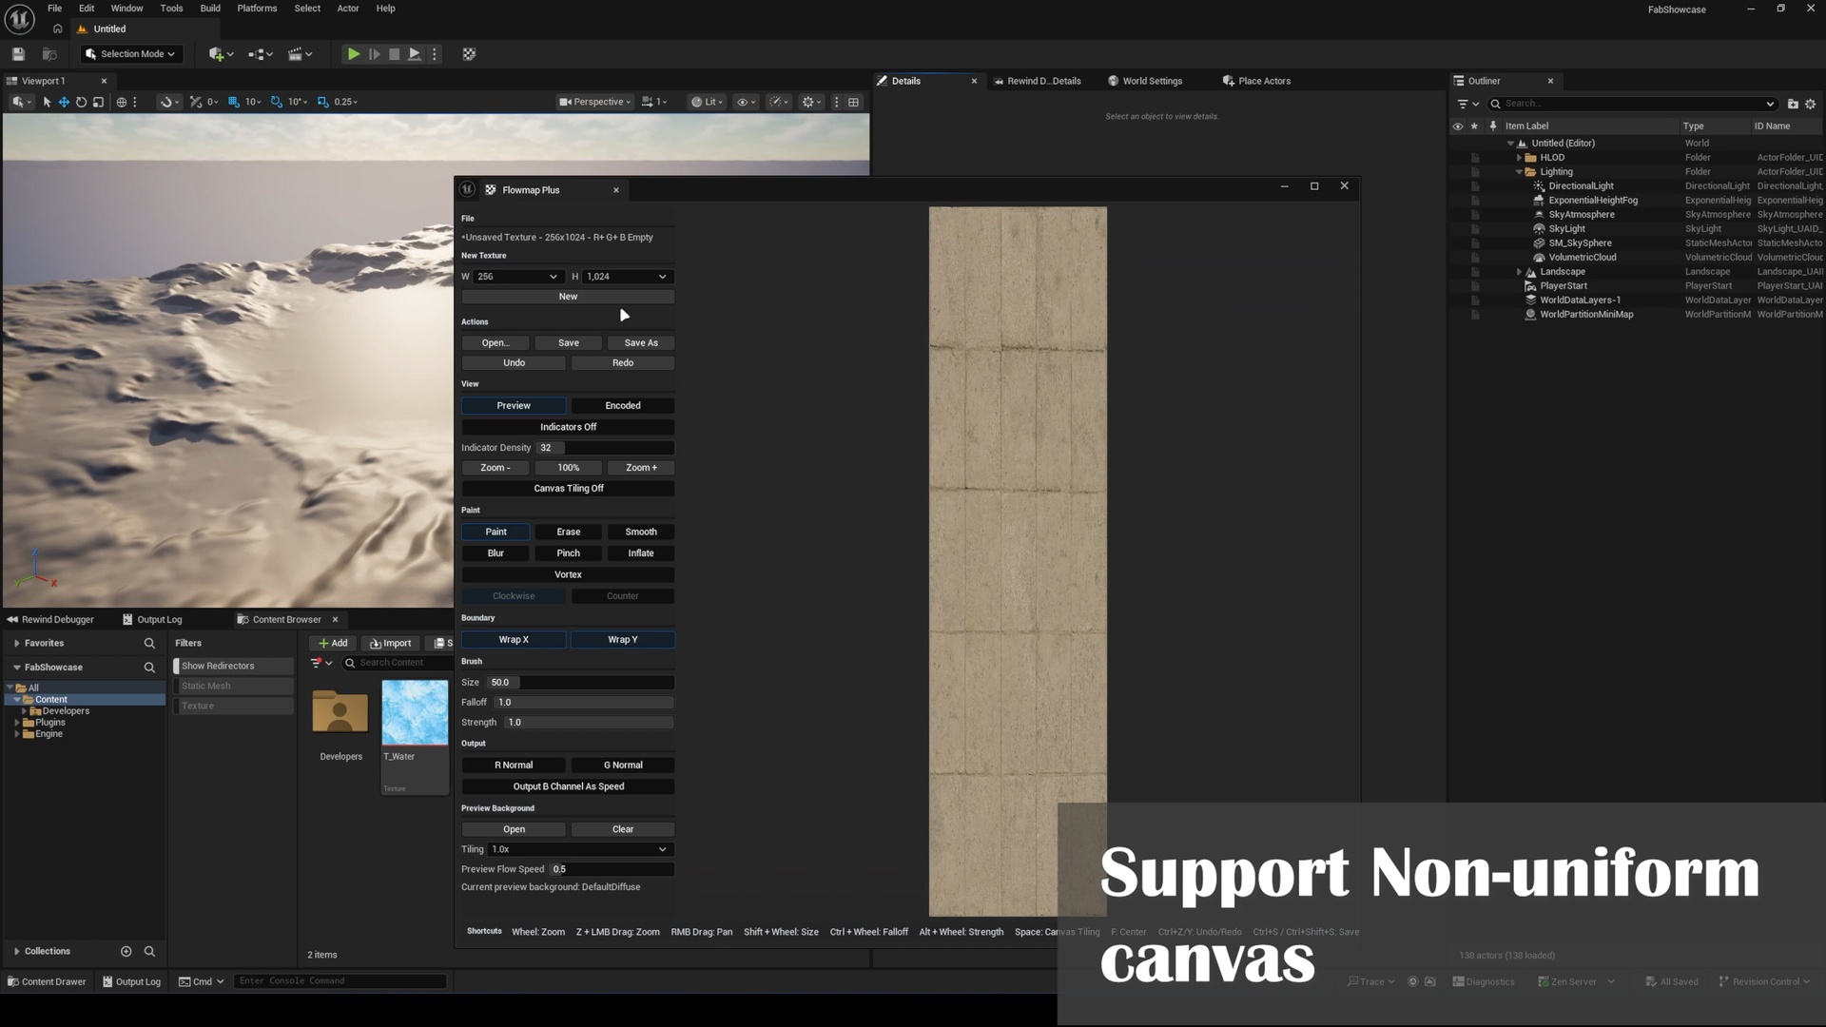
Task: Open the Build menu
Action: [210, 9]
